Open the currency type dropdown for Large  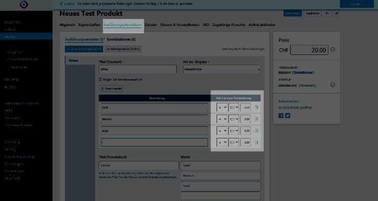tap(233, 131)
